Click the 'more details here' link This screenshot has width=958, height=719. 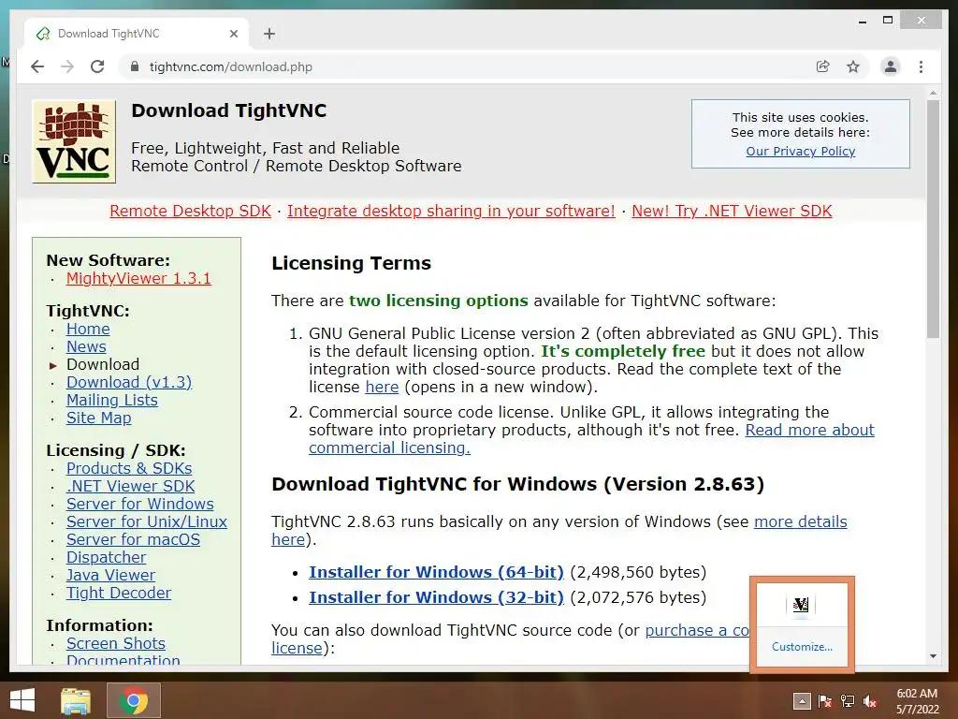point(801,521)
